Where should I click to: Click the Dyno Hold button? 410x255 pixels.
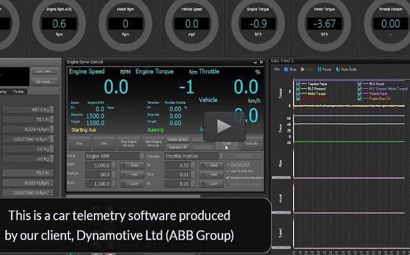(x=132, y=175)
